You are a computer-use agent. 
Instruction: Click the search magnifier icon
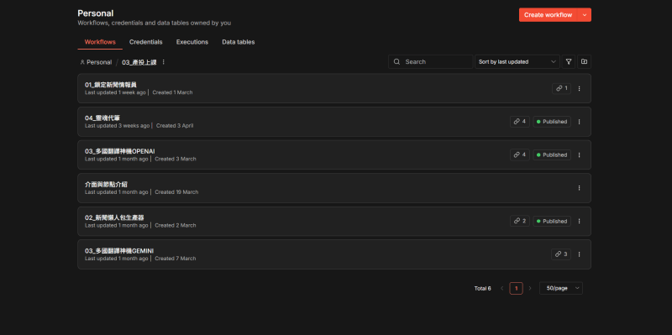tap(396, 61)
